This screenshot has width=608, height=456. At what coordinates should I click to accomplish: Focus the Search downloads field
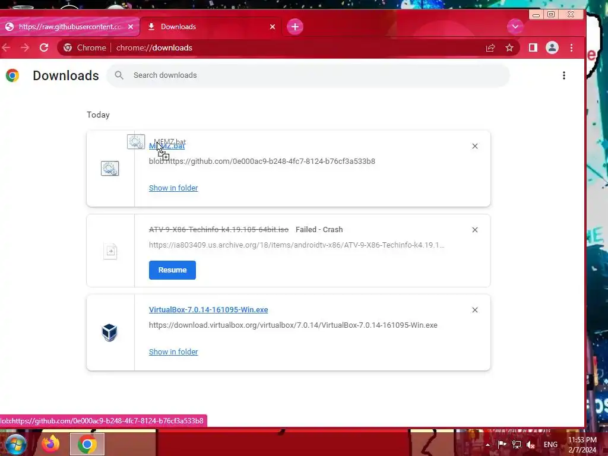308,75
